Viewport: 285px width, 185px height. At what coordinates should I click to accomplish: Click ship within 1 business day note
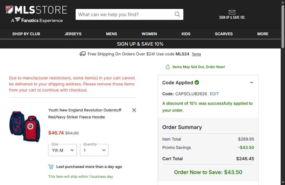[81, 176]
